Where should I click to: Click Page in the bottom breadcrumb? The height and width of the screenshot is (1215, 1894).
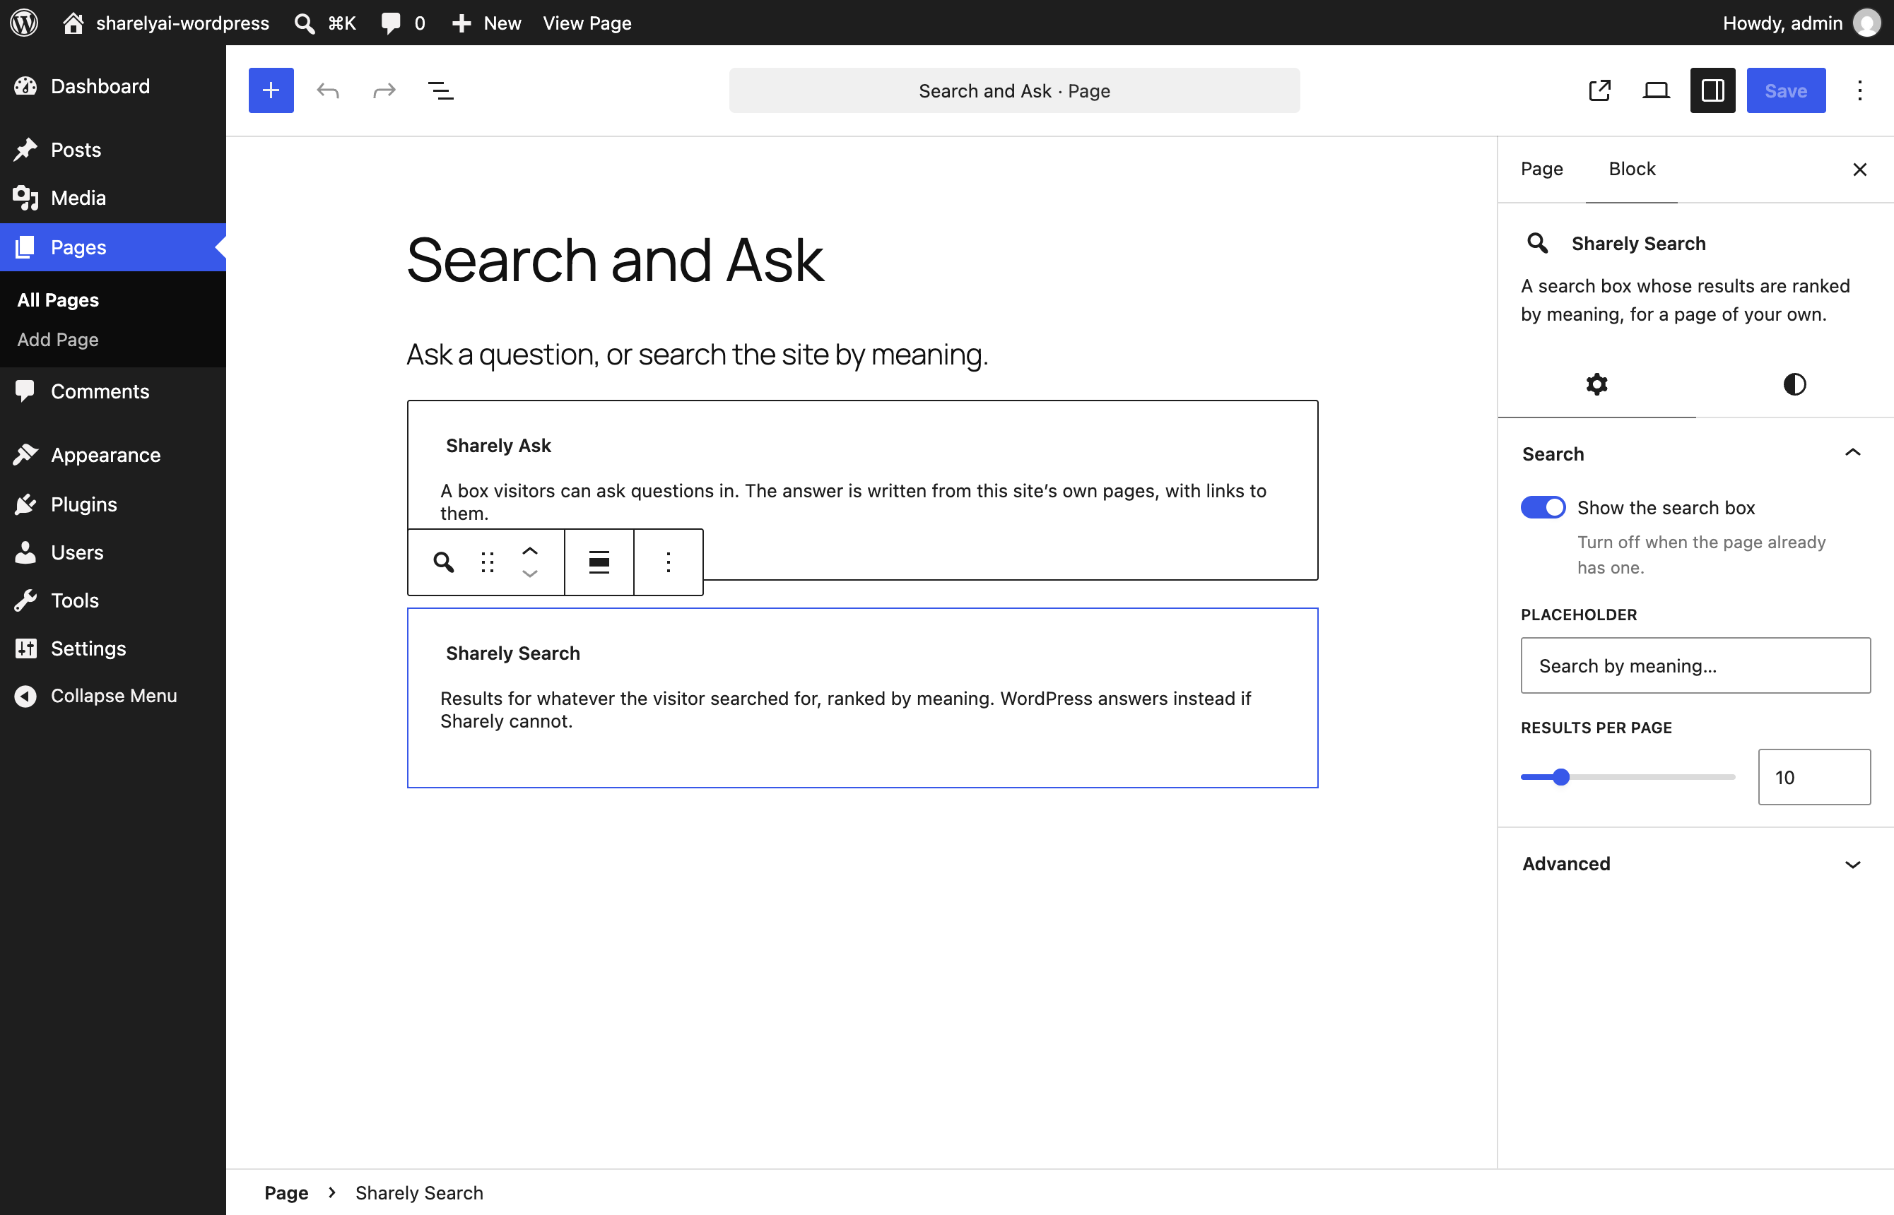tap(286, 1192)
